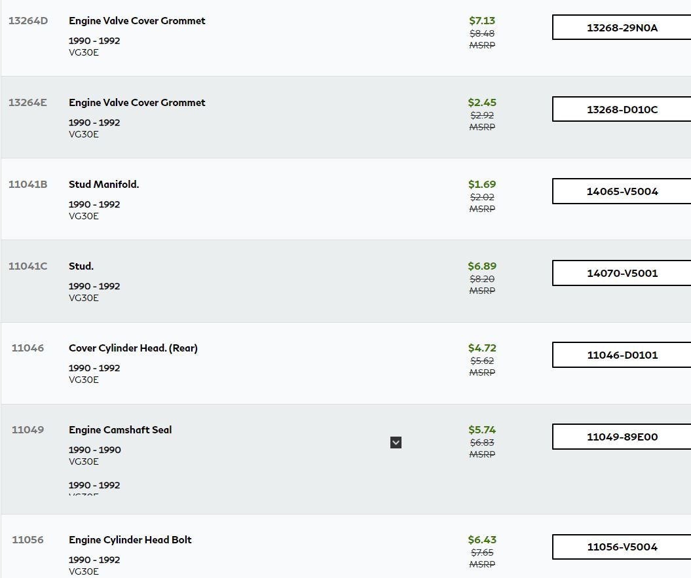Select part number 14065-V5004
Screen dimensions: 691x578
coord(622,191)
